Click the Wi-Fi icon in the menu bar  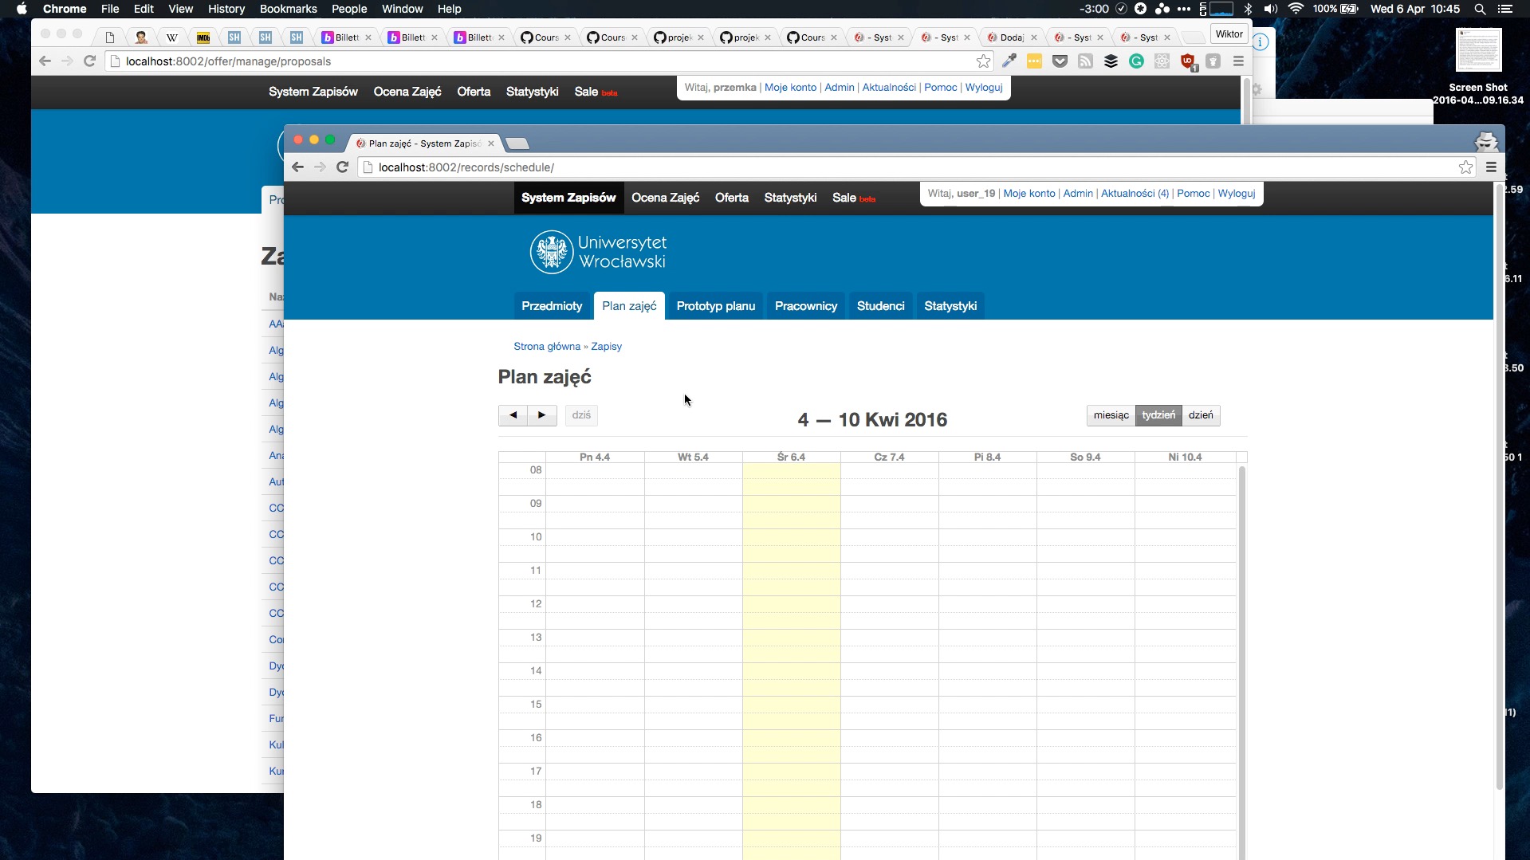[1296, 9]
